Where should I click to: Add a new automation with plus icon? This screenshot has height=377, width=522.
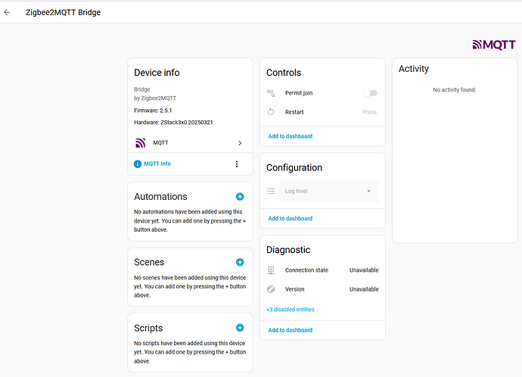[x=240, y=196]
